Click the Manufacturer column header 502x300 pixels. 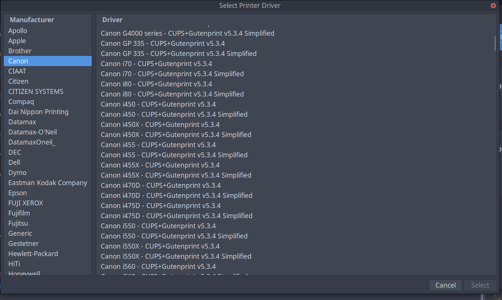tap(32, 20)
